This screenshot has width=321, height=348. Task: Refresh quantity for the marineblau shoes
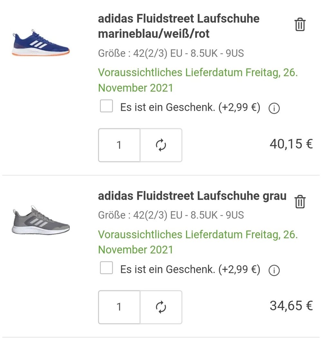(161, 145)
